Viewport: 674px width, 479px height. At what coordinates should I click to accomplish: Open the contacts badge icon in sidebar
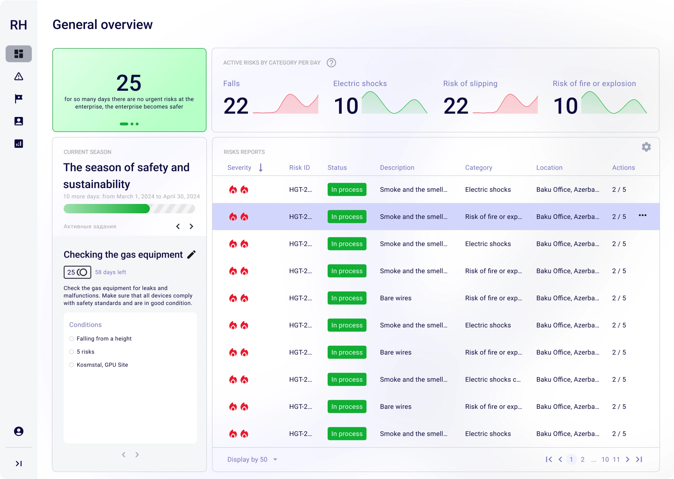click(x=19, y=121)
